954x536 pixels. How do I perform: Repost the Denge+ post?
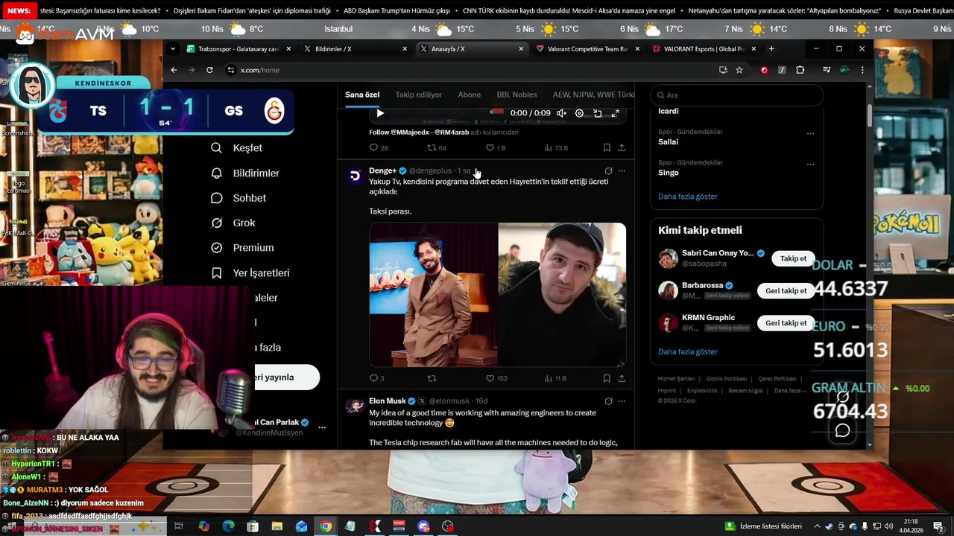tap(432, 378)
